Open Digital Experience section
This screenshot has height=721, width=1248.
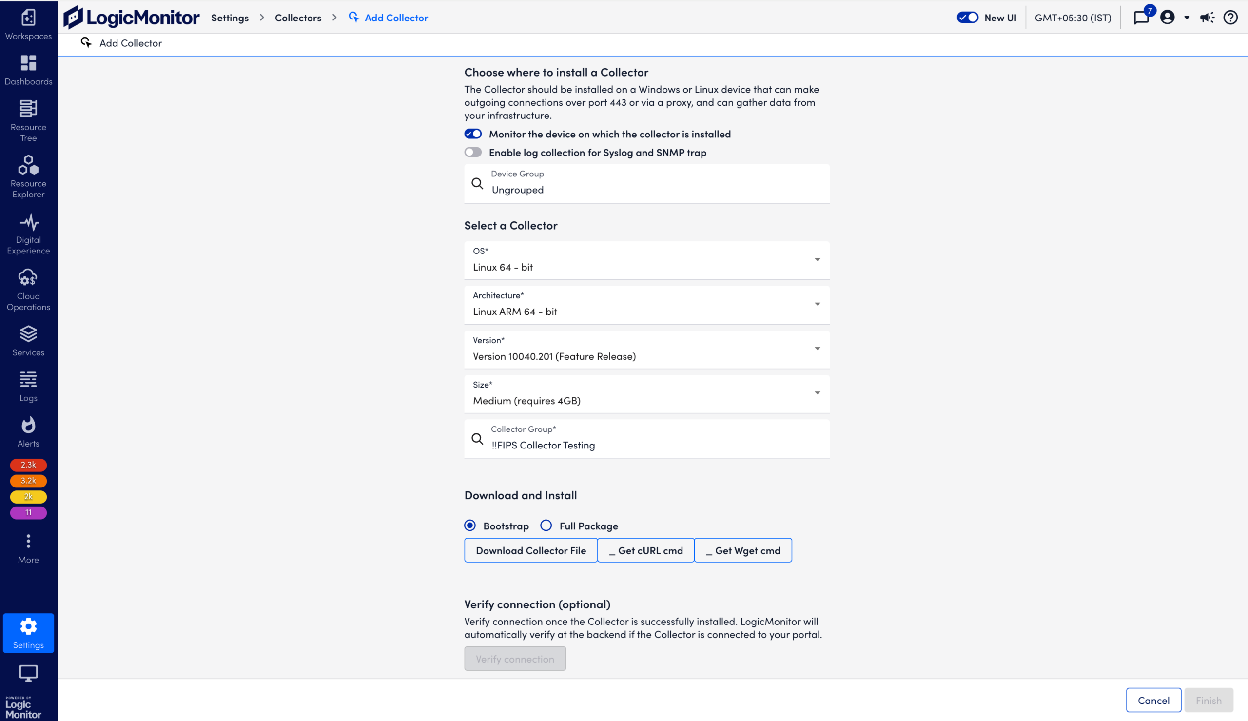pyautogui.click(x=28, y=234)
